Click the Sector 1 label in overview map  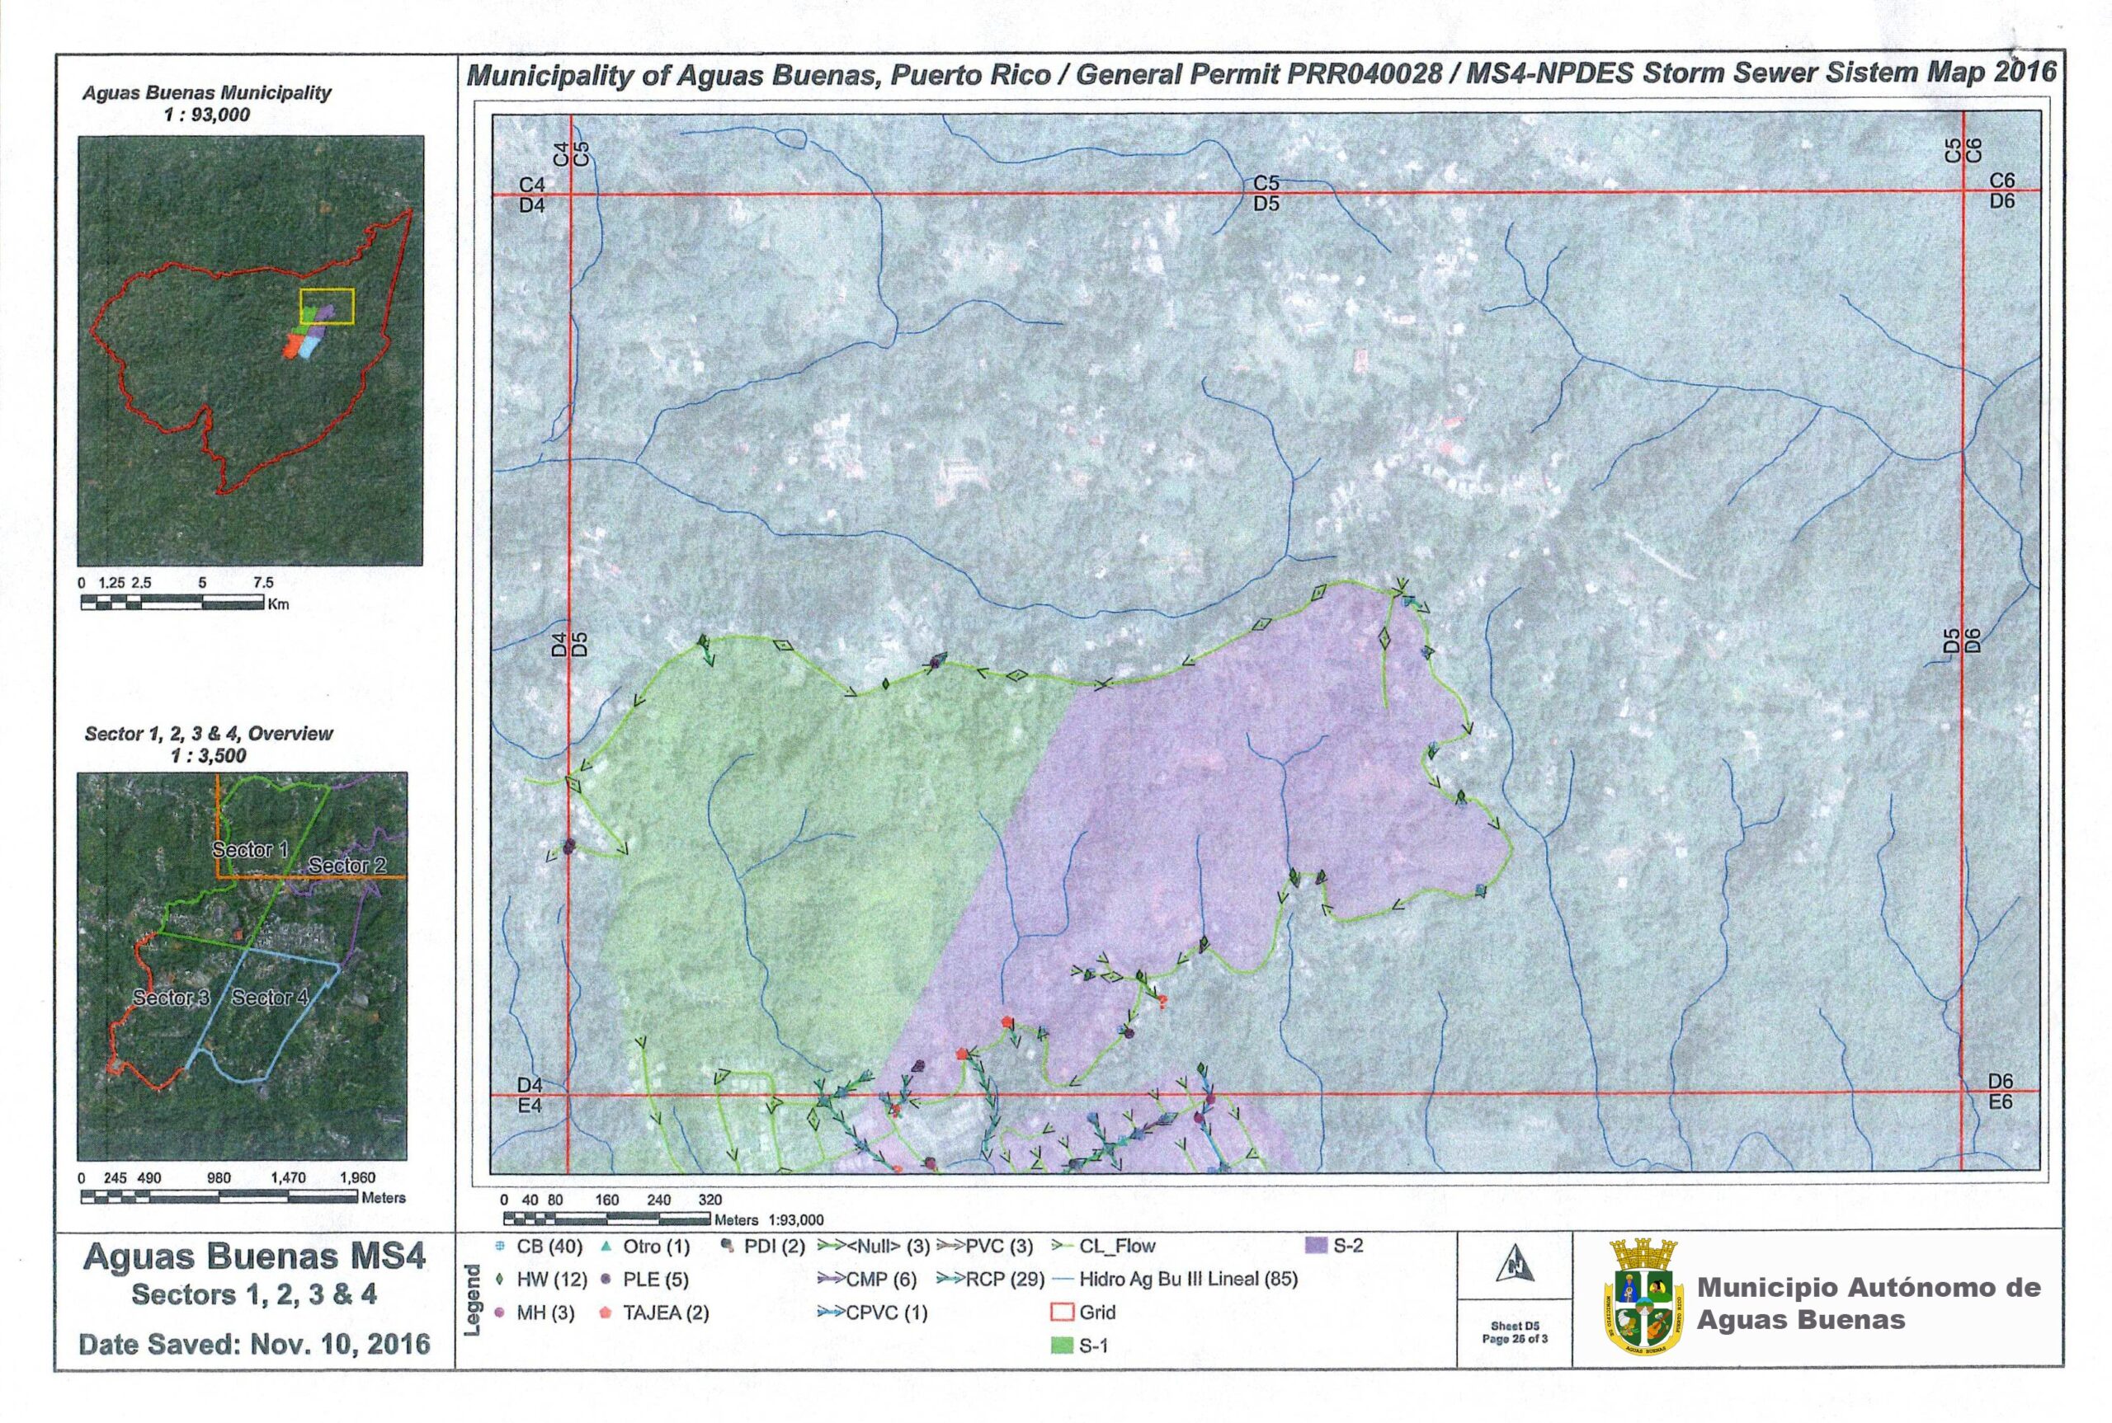[250, 849]
